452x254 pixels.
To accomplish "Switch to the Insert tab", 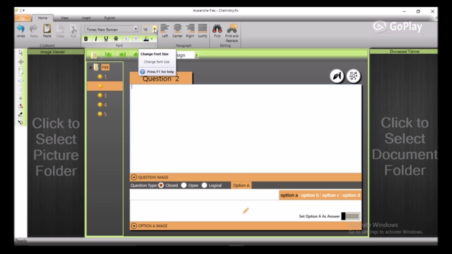I will coord(86,18).
